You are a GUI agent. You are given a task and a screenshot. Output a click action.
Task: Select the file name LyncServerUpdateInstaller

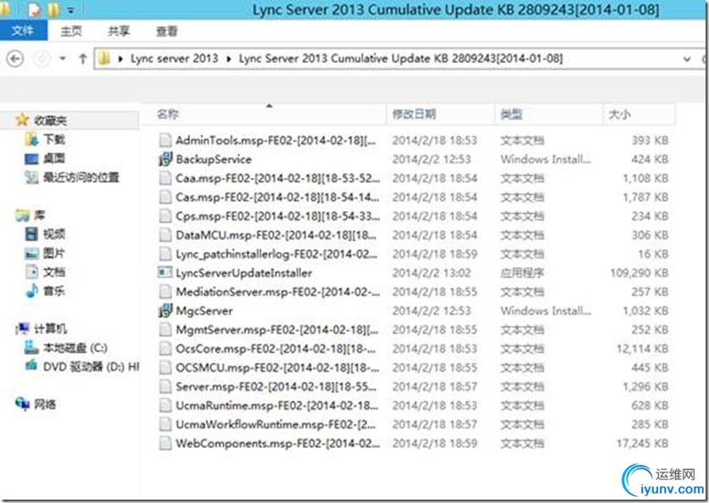pos(244,273)
